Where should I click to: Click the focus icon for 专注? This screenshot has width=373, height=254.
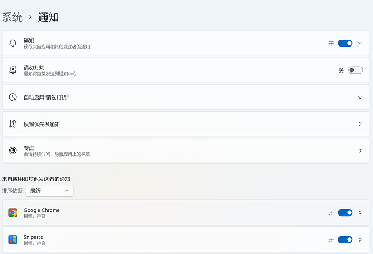coord(12,151)
